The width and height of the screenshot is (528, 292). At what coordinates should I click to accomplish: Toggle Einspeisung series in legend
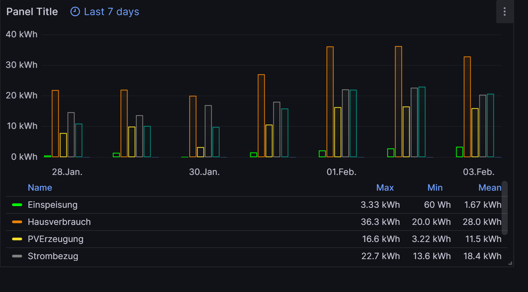click(53, 205)
